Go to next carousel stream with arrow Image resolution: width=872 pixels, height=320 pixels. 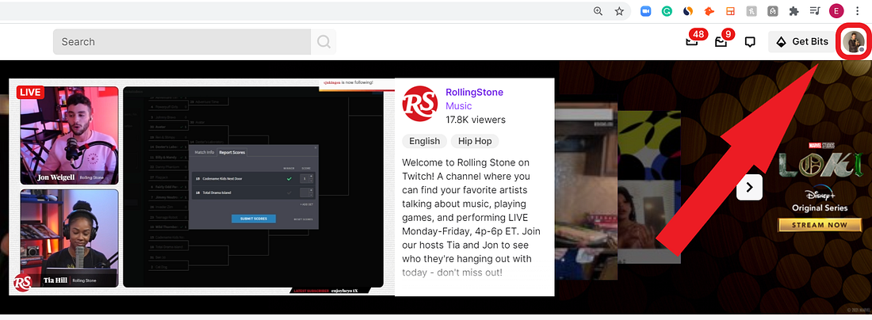click(750, 187)
